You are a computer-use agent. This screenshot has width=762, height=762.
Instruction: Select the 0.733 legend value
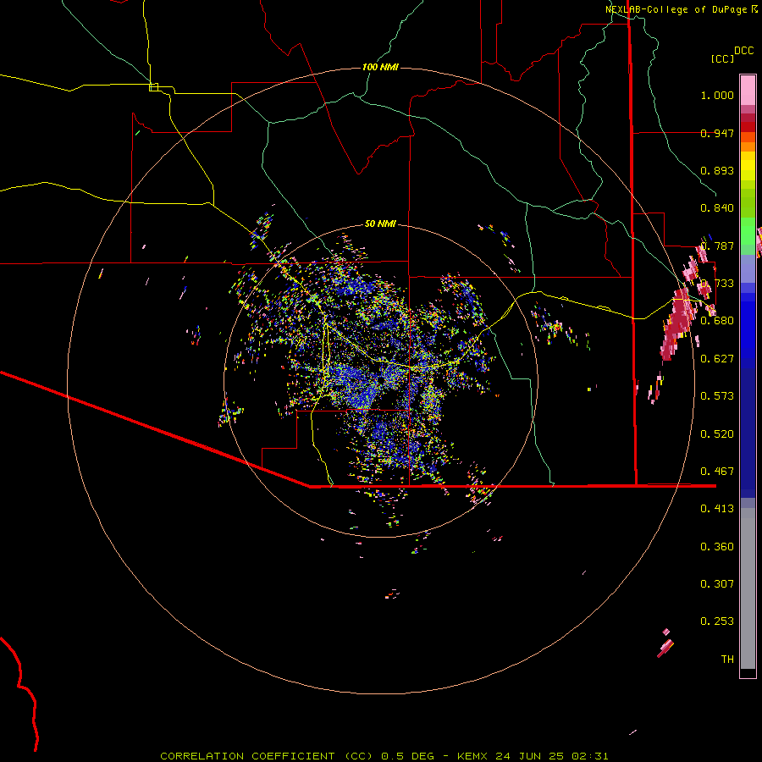tap(717, 284)
